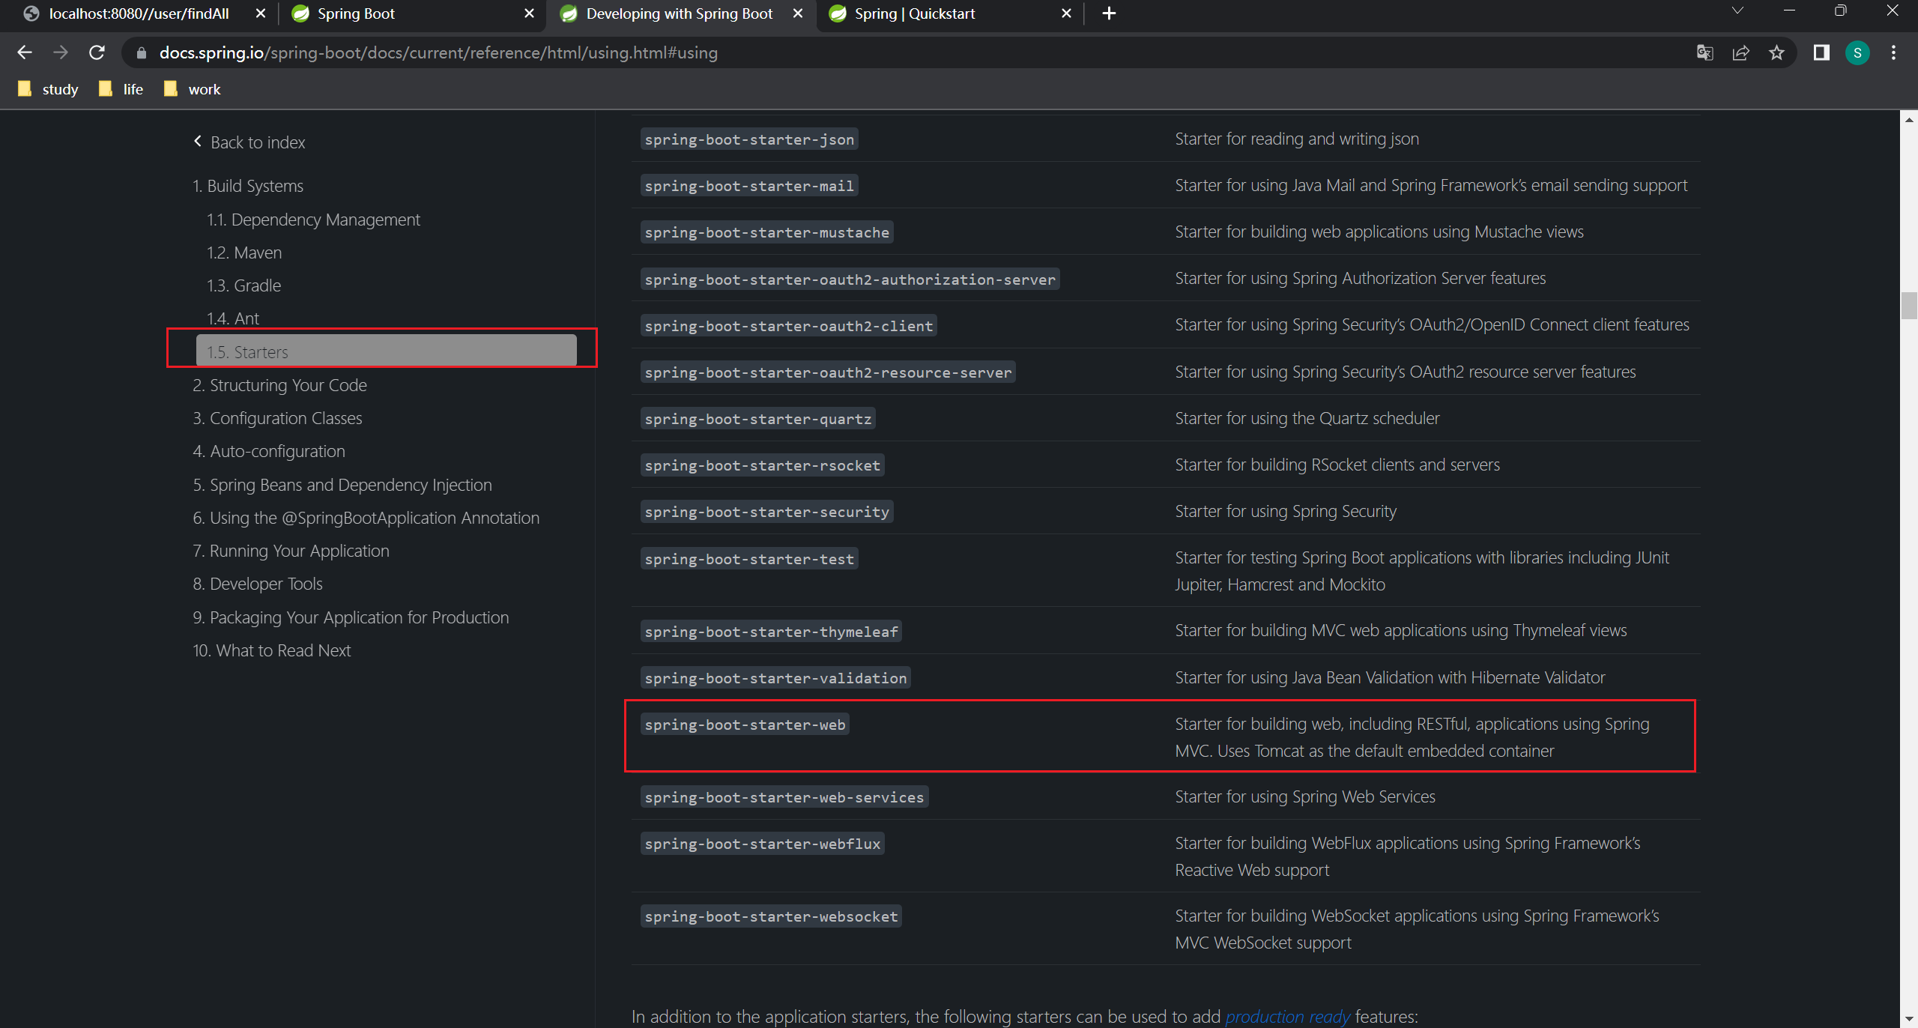Bookmark this page with the star icon

[1777, 52]
